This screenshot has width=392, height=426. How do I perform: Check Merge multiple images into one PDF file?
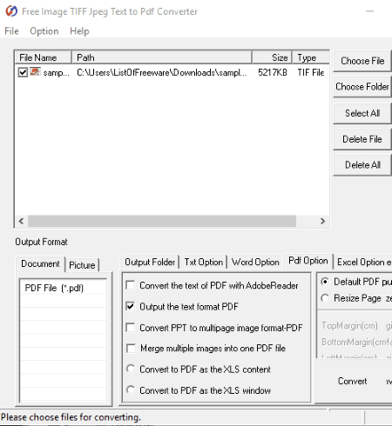(x=131, y=348)
